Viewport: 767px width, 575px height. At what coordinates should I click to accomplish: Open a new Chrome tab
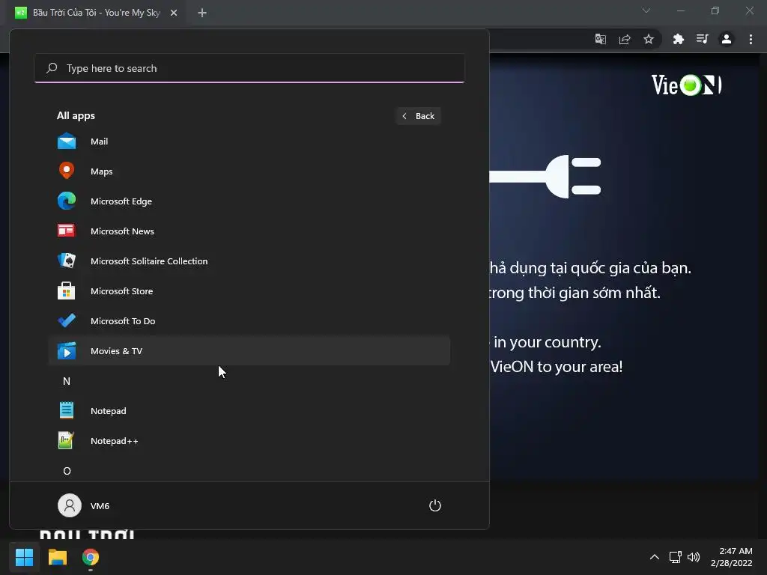pyautogui.click(x=202, y=13)
